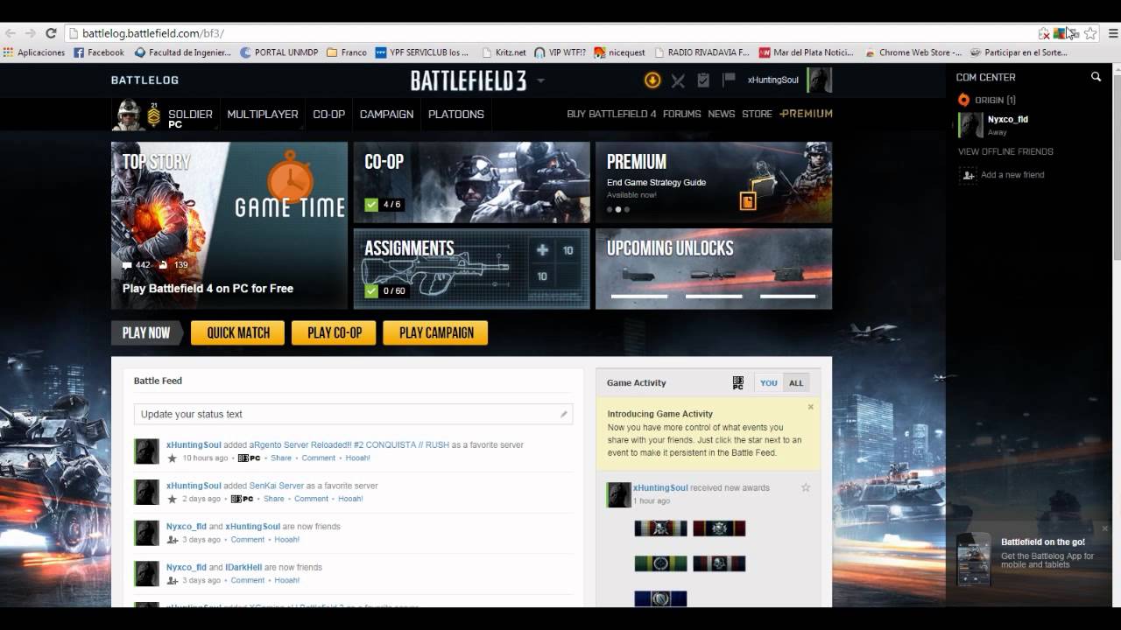Click IDarkHell name in Battle Feed
1121x630 pixels.
[243, 567]
